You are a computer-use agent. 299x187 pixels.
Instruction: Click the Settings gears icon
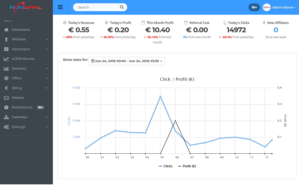pyautogui.click(x=6, y=127)
